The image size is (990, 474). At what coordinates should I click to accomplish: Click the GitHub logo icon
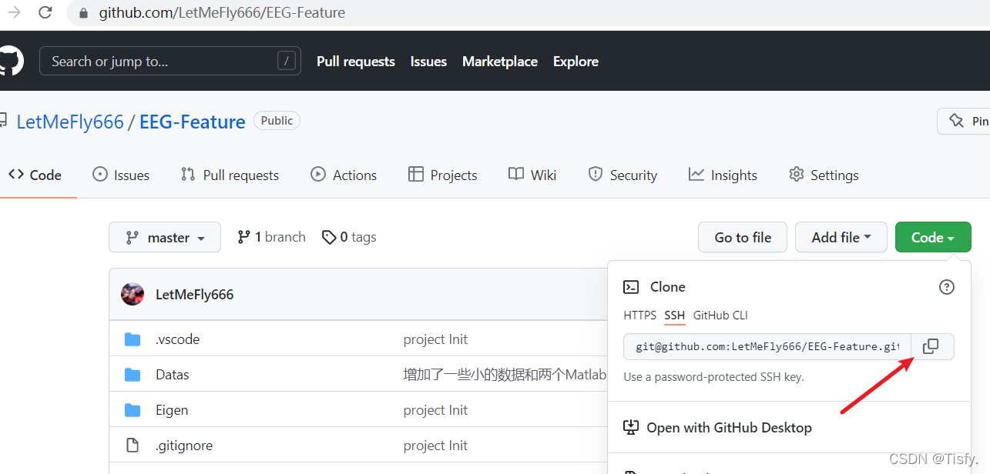10,61
